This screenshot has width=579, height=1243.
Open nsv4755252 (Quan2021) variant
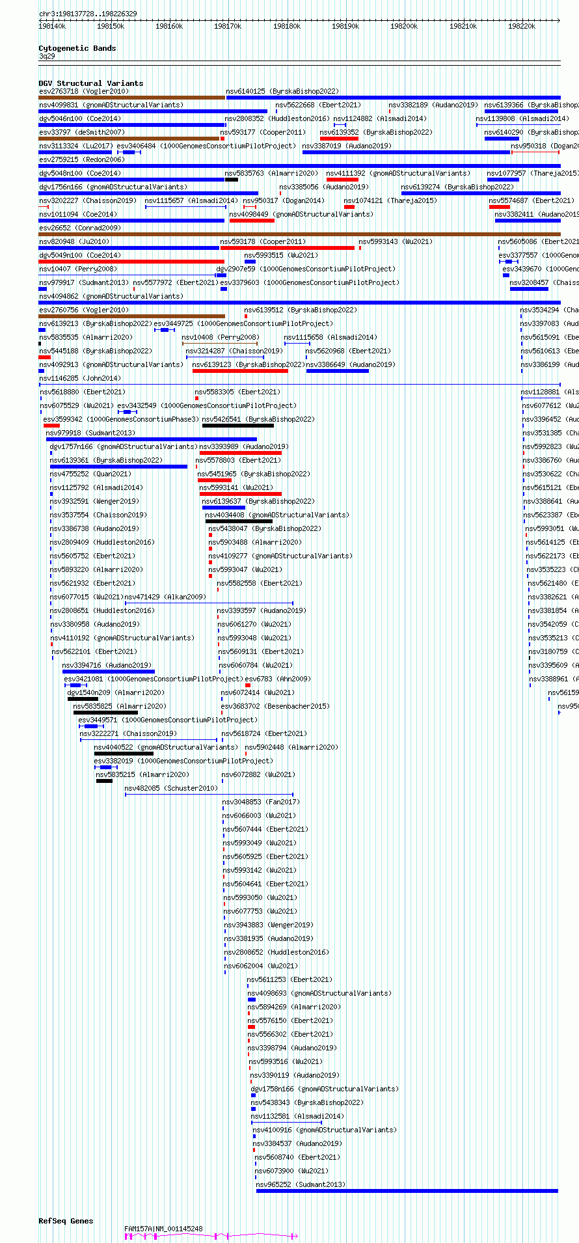[90, 474]
